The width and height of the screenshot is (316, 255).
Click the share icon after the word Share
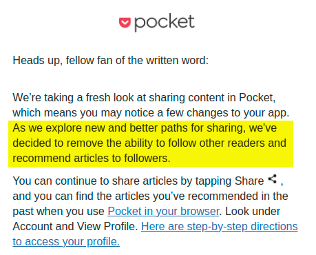[273, 179]
